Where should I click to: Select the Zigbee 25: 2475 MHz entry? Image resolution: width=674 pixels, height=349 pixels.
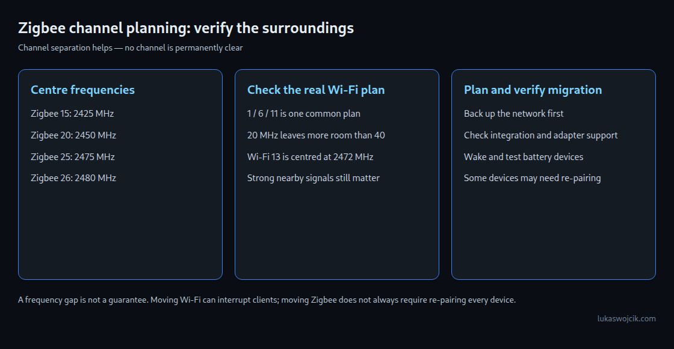click(73, 156)
